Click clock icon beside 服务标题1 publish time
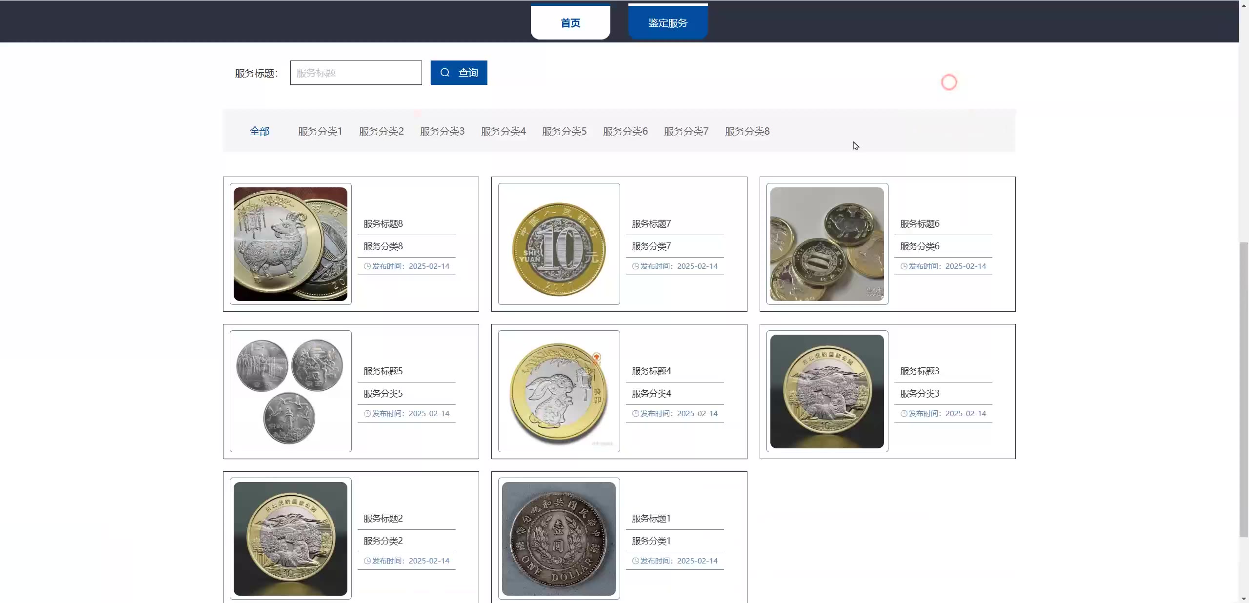Screen dimensions: 1249x603 [636, 561]
